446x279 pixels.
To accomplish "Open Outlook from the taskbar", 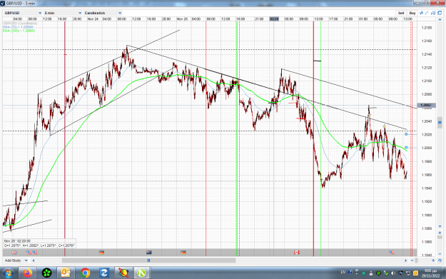I will [66, 273].
